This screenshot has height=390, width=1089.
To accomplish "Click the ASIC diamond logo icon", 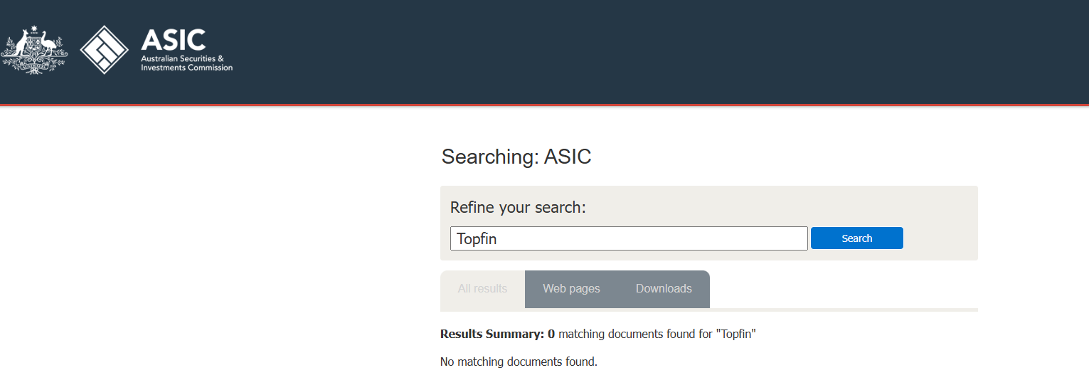I will click(104, 50).
